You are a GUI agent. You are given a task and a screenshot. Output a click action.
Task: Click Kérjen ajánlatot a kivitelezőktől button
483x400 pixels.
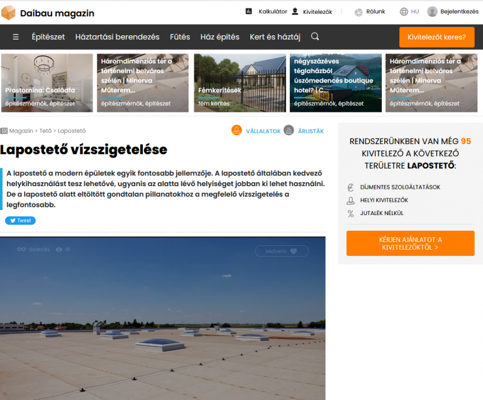click(410, 243)
